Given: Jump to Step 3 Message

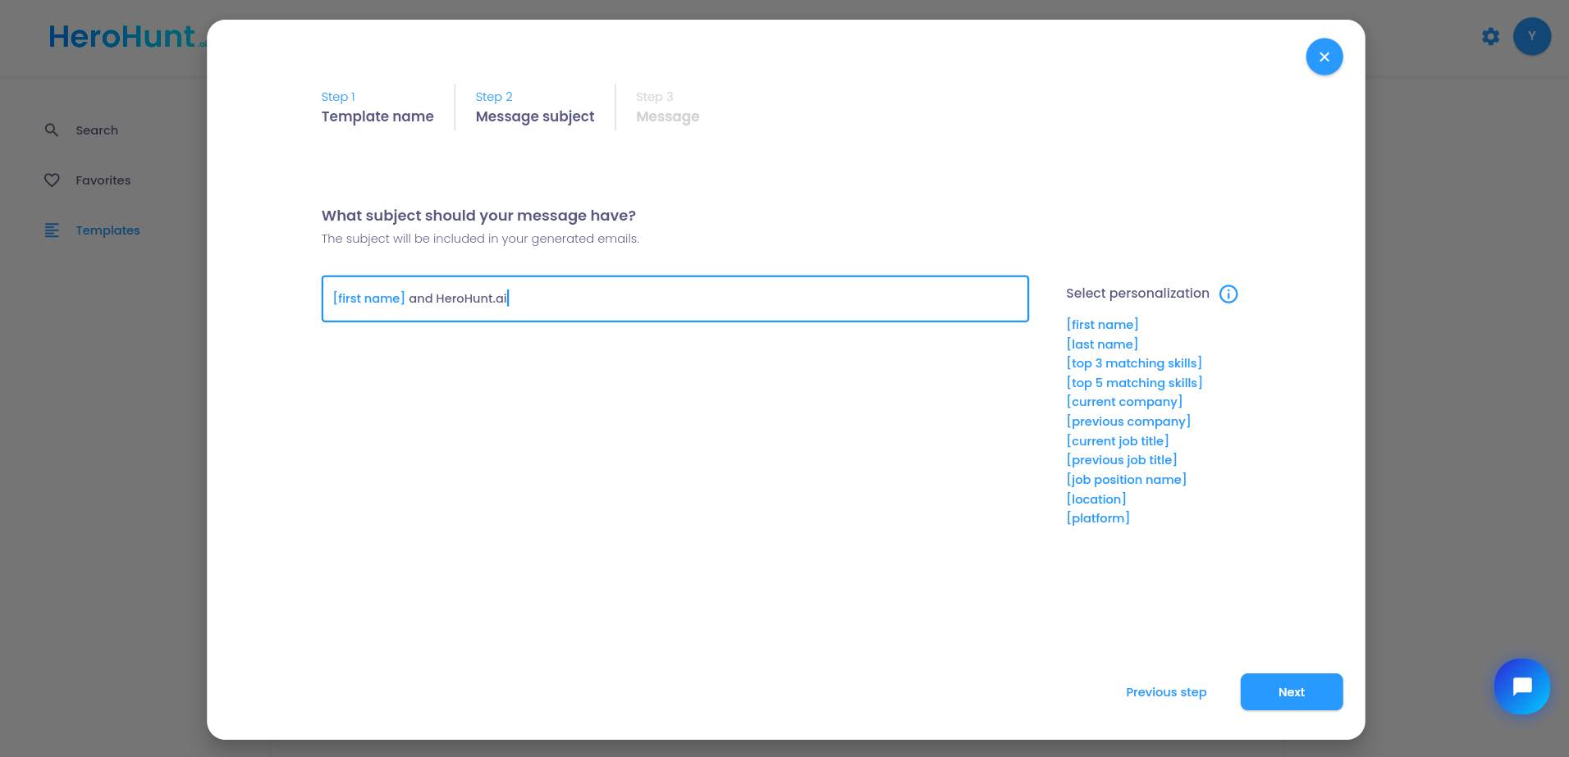Looking at the screenshot, I should click(667, 107).
